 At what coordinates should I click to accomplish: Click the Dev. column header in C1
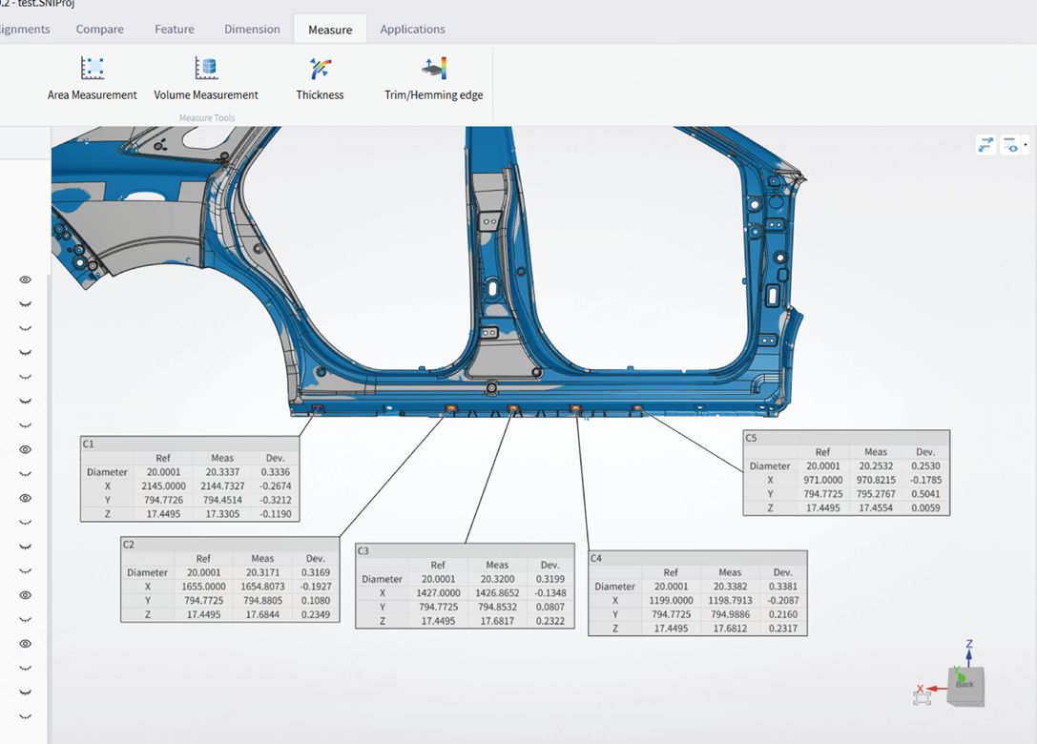click(x=275, y=458)
